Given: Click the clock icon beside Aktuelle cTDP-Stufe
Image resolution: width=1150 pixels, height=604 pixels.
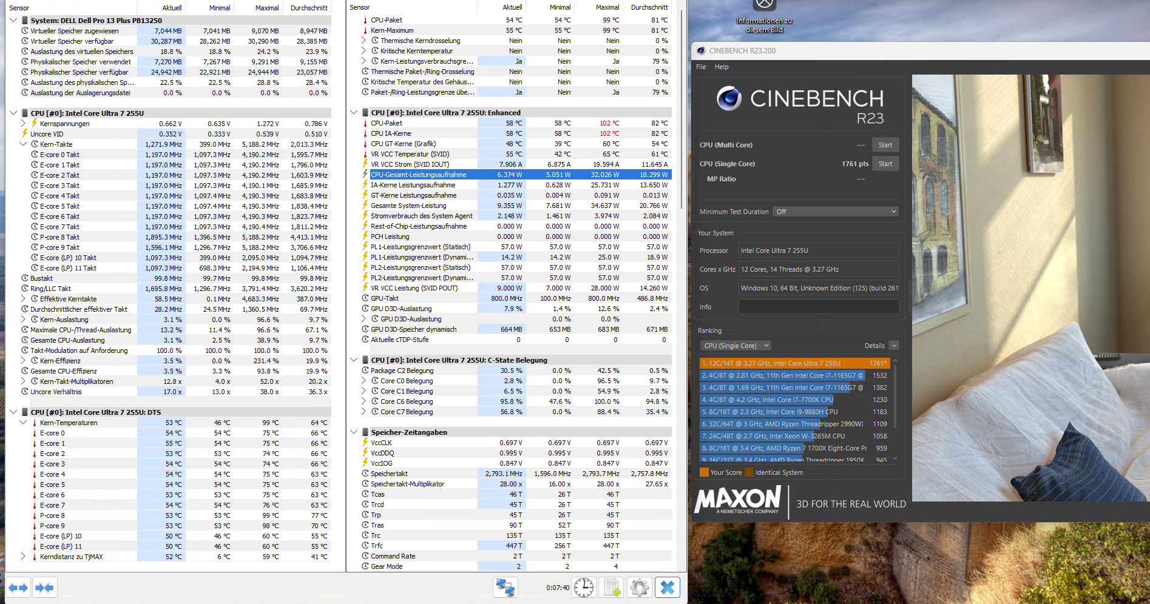Looking at the screenshot, I should pyautogui.click(x=365, y=340).
